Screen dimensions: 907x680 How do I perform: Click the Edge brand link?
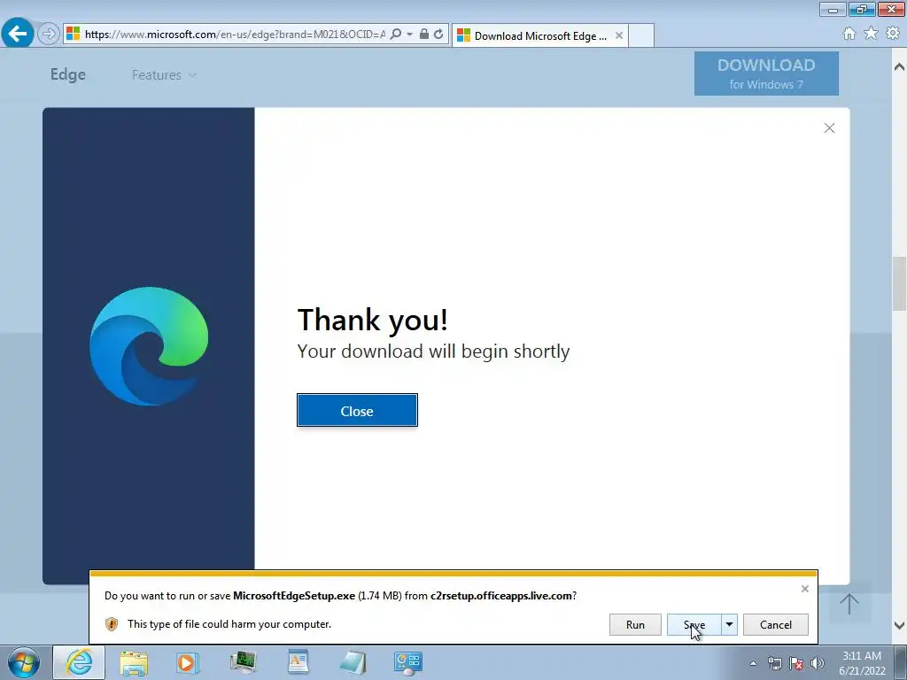coord(68,74)
